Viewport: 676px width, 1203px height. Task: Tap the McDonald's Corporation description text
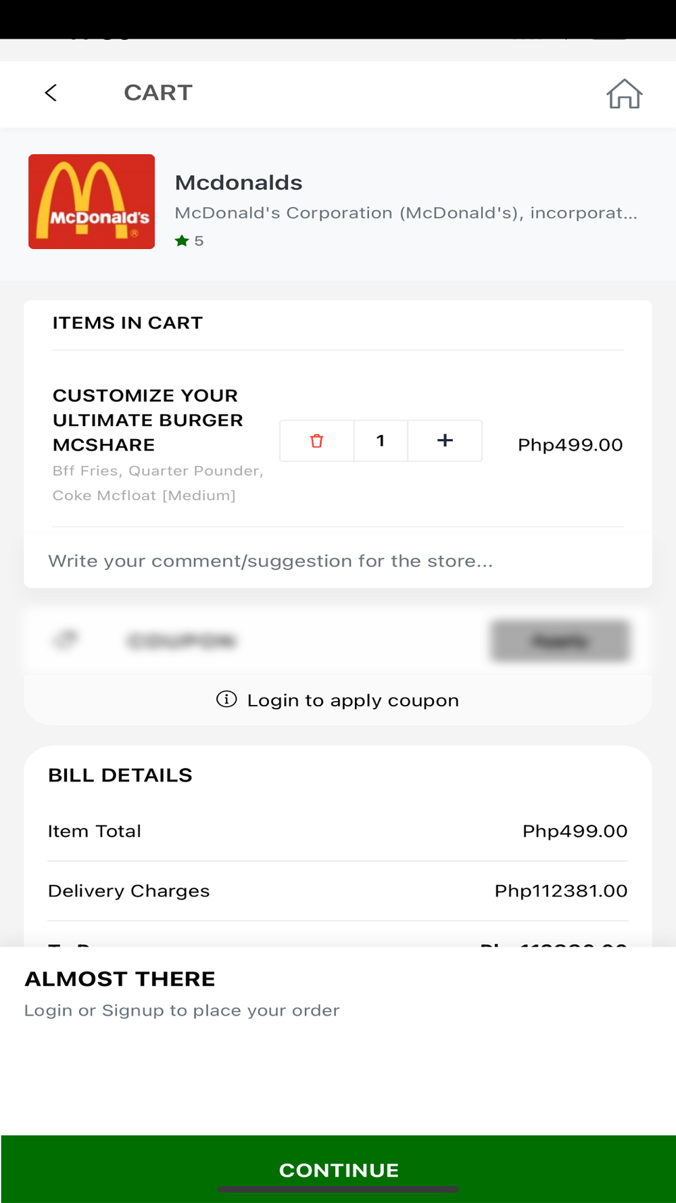pos(406,213)
